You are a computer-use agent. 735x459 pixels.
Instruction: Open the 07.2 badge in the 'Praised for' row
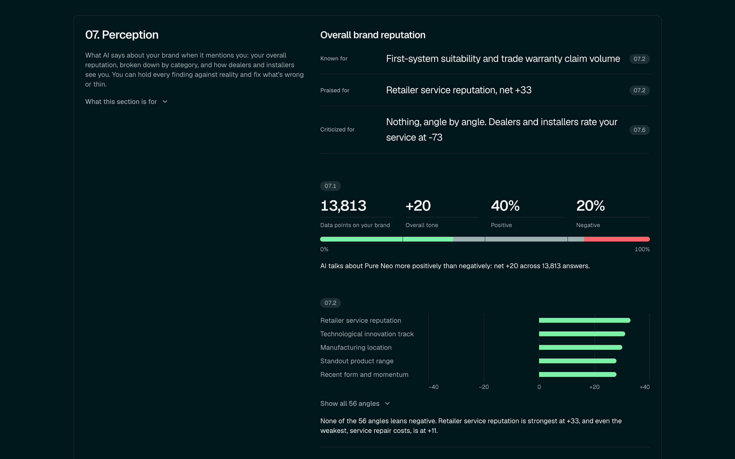point(639,90)
